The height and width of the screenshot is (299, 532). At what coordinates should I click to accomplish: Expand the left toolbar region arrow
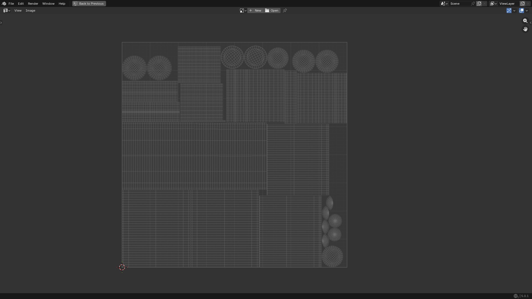(1, 22)
